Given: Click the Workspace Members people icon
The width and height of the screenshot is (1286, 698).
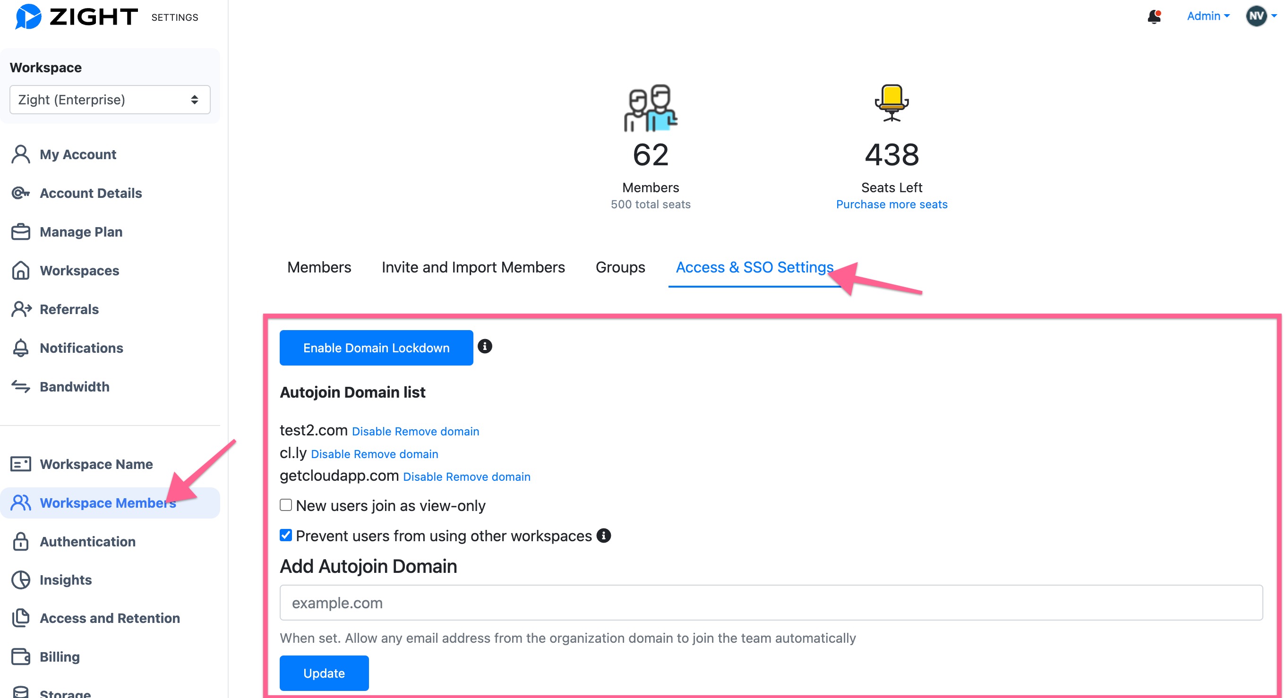Looking at the screenshot, I should (x=20, y=502).
